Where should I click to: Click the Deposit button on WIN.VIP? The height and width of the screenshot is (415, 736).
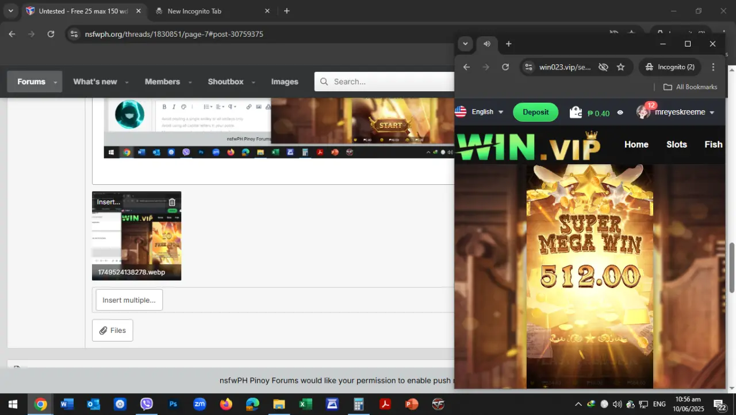[535, 112]
